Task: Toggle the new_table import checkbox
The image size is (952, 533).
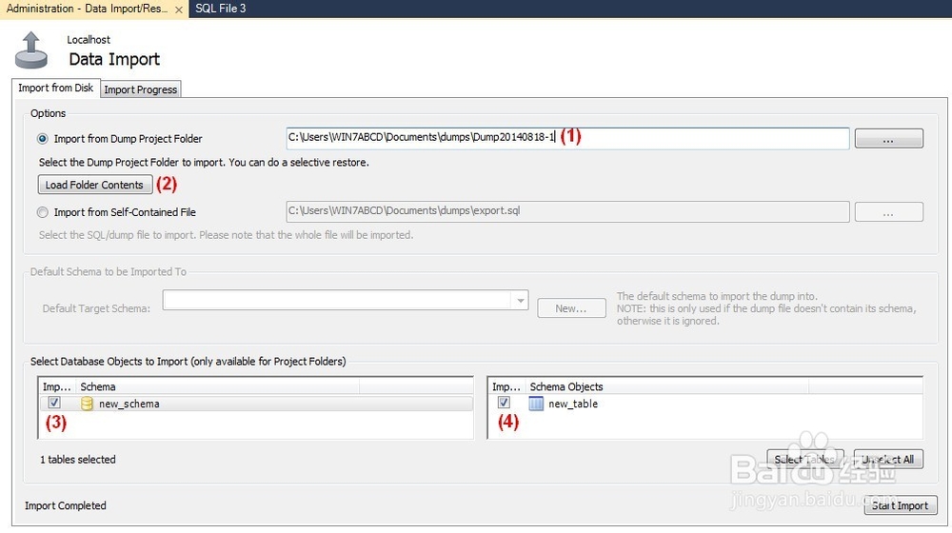Action: click(x=504, y=403)
